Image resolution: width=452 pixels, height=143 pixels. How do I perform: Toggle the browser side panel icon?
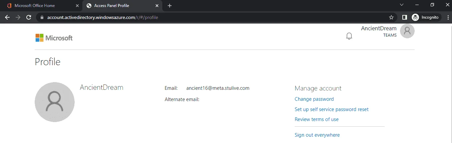[405, 17]
